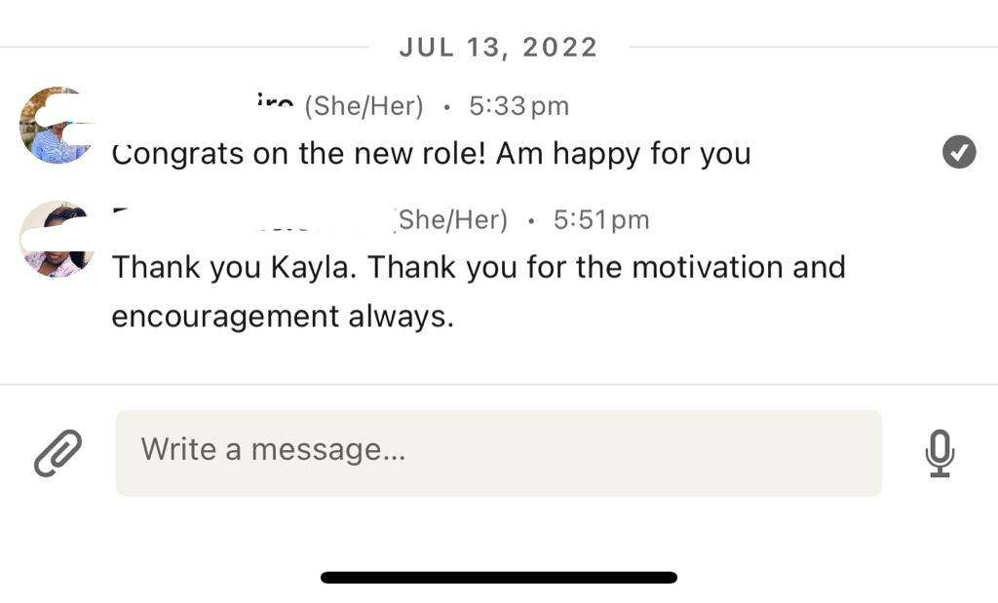Tap the JUL 13, 2022 date separator
The width and height of the screenshot is (998, 603).
pyautogui.click(x=498, y=47)
